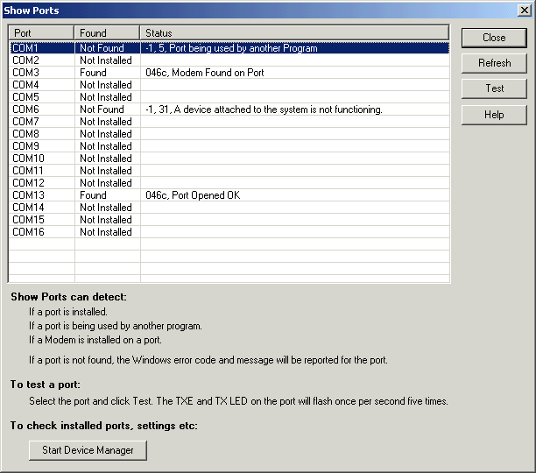Viewport: 536px width, 473px height.
Task: Click status 'A device attached to the system is not functioning'
Action: [x=278, y=109]
